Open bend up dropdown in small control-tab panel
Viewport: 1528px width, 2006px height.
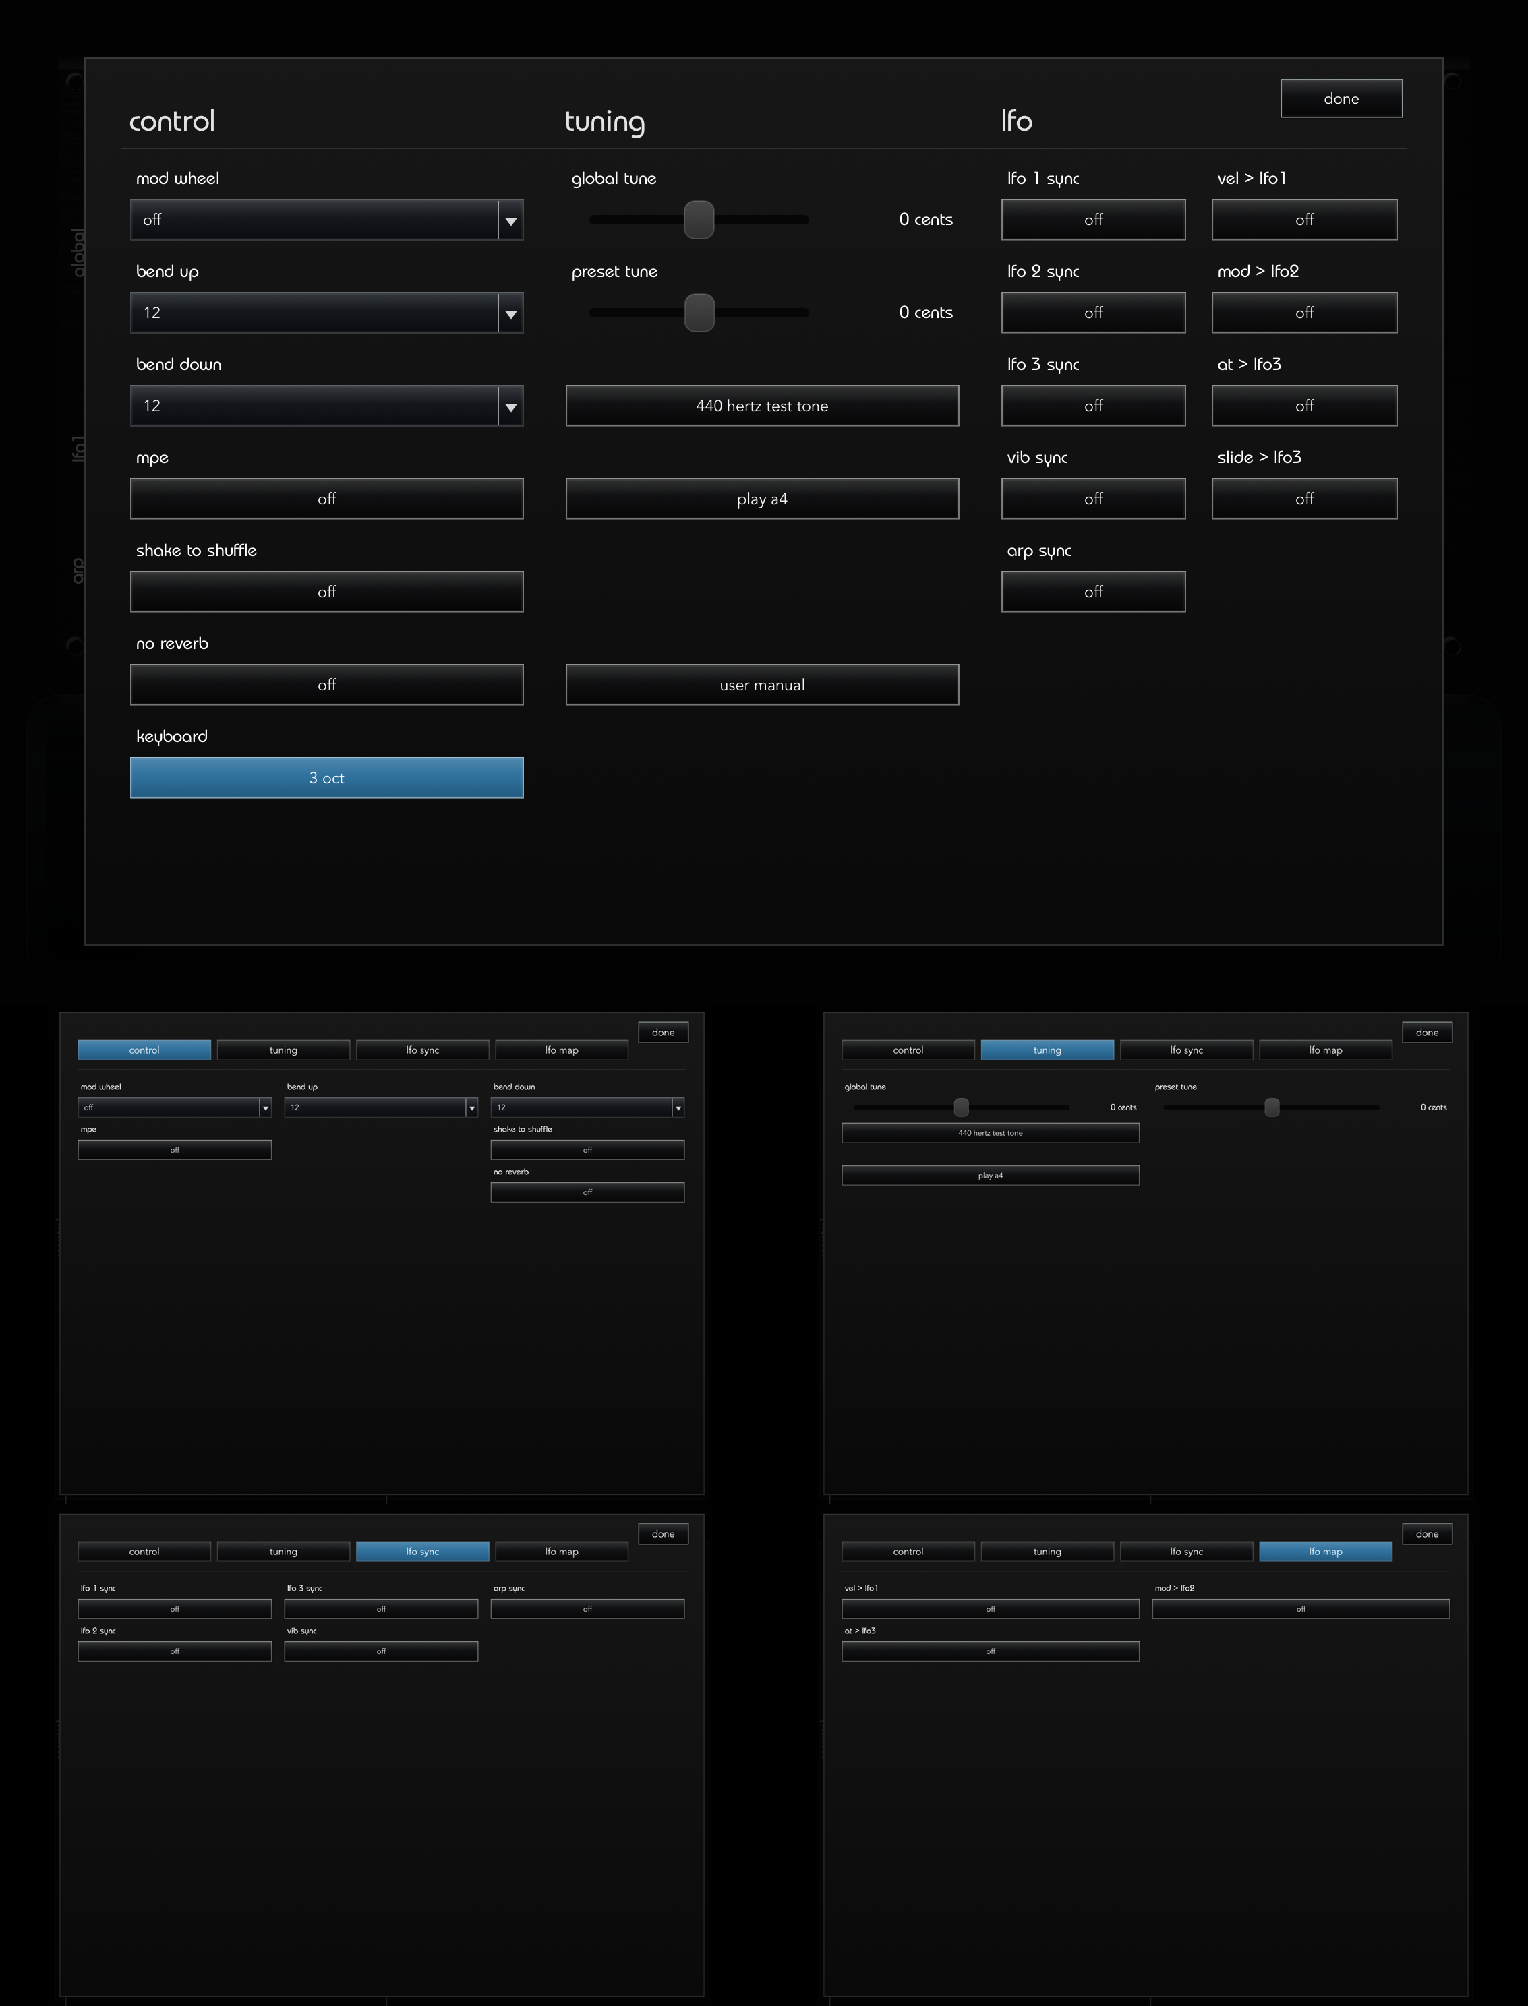point(381,1107)
